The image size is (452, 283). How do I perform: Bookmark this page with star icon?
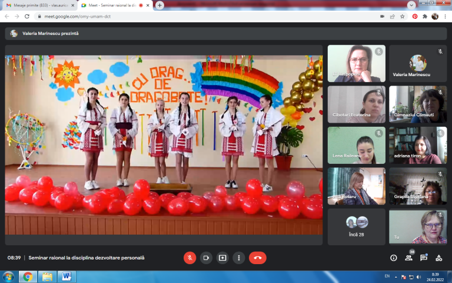point(403,17)
